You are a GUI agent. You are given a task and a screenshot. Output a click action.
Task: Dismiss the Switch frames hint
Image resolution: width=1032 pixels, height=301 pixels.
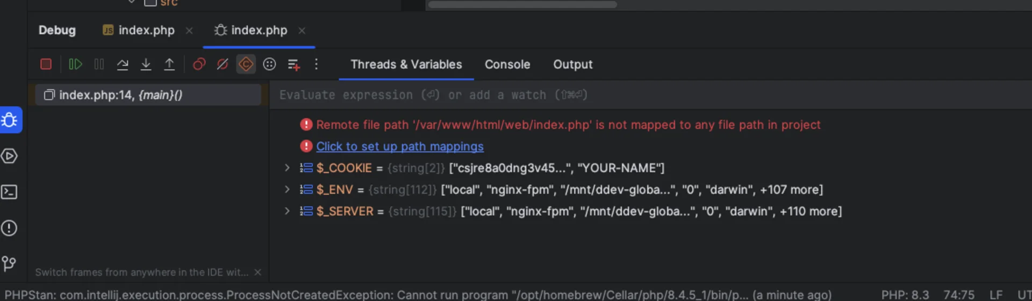(257, 273)
